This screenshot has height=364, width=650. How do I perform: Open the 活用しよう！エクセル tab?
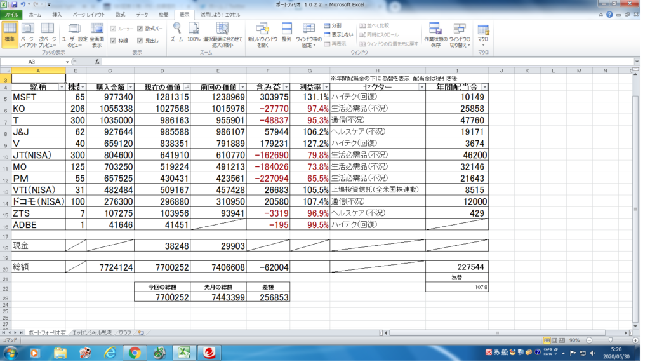[220, 15]
